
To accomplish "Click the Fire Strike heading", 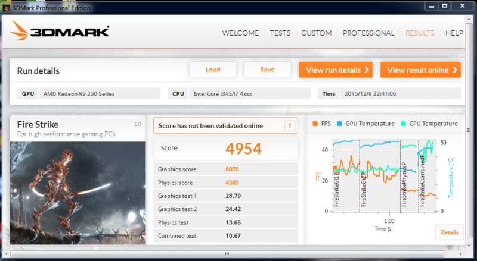I will (38, 125).
